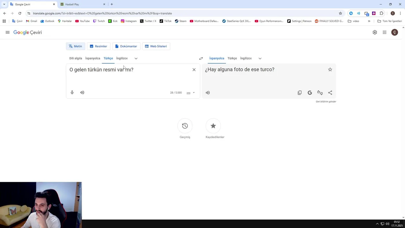Rate this translation icon
The height and width of the screenshot is (228, 405).
tap(320, 93)
